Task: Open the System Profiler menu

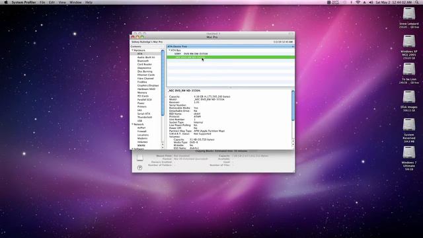Action: click(x=24, y=2)
